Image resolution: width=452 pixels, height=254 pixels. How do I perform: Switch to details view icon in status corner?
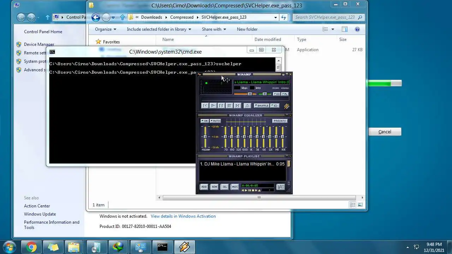click(352, 205)
